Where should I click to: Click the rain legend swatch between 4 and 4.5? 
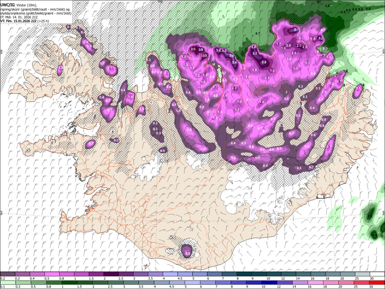(x=162, y=282)
